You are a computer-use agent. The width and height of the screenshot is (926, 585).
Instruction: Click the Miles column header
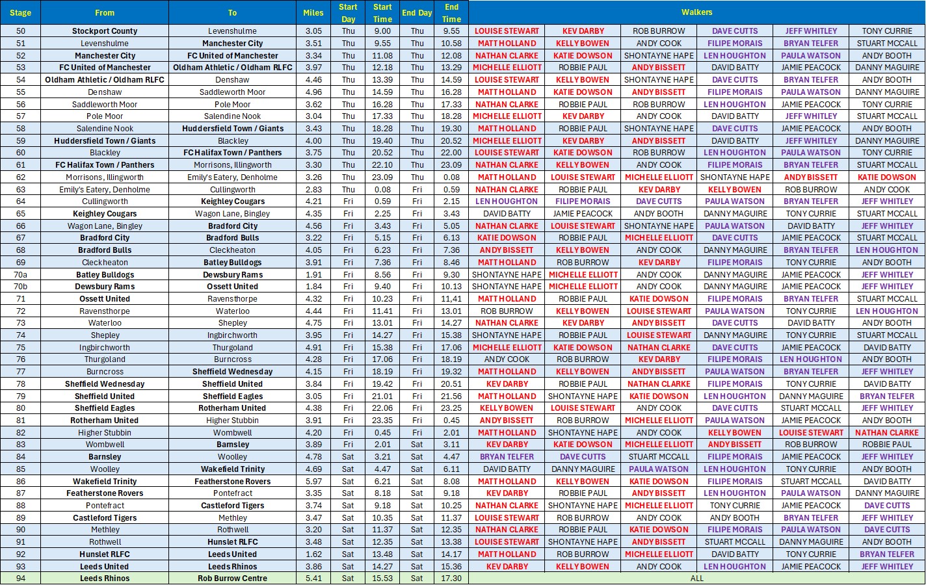pyautogui.click(x=313, y=12)
